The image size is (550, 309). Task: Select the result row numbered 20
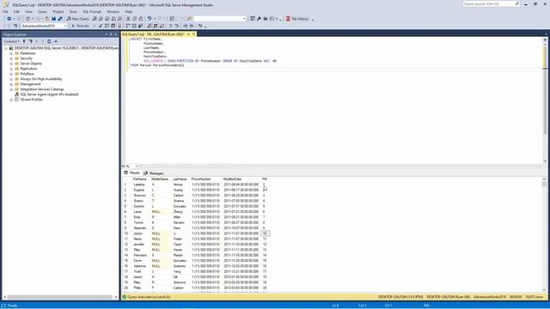coord(126,288)
